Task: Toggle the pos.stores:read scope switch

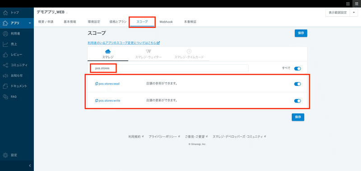Action: coord(297,84)
